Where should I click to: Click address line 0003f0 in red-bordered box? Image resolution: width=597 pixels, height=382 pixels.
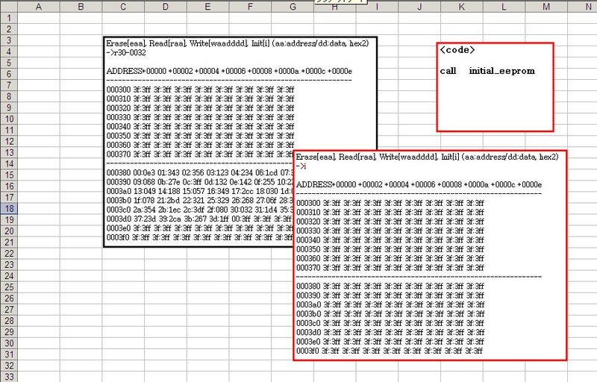tap(389, 351)
